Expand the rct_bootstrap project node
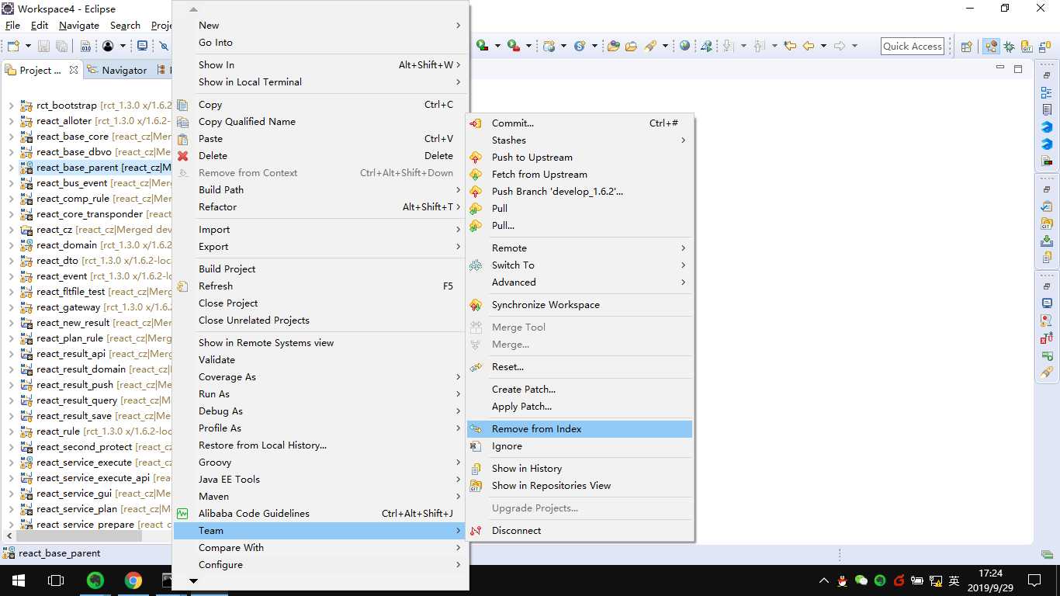1060x596 pixels. [x=12, y=106]
